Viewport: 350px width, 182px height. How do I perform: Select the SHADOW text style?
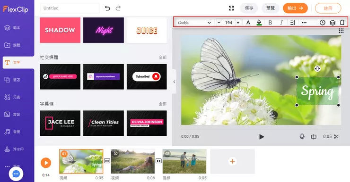tap(60, 30)
